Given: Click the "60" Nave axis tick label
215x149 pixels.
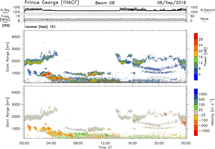Looking at the screenshot, I should [x=192, y=16].
